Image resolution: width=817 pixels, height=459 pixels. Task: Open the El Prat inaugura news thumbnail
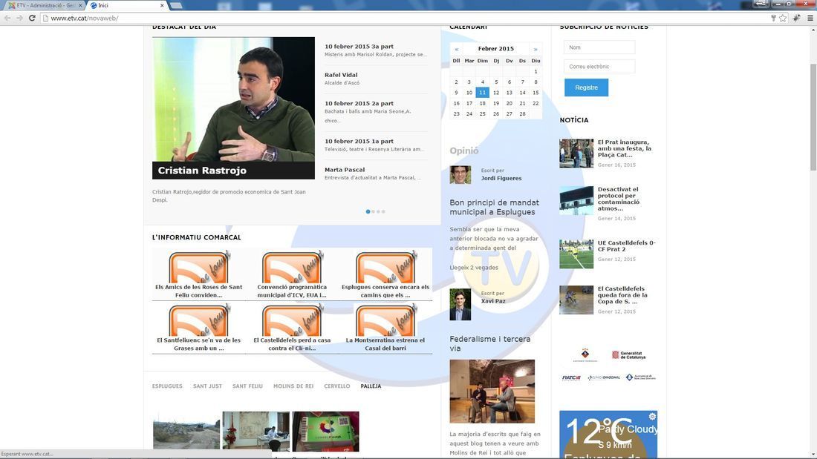click(x=576, y=153)
